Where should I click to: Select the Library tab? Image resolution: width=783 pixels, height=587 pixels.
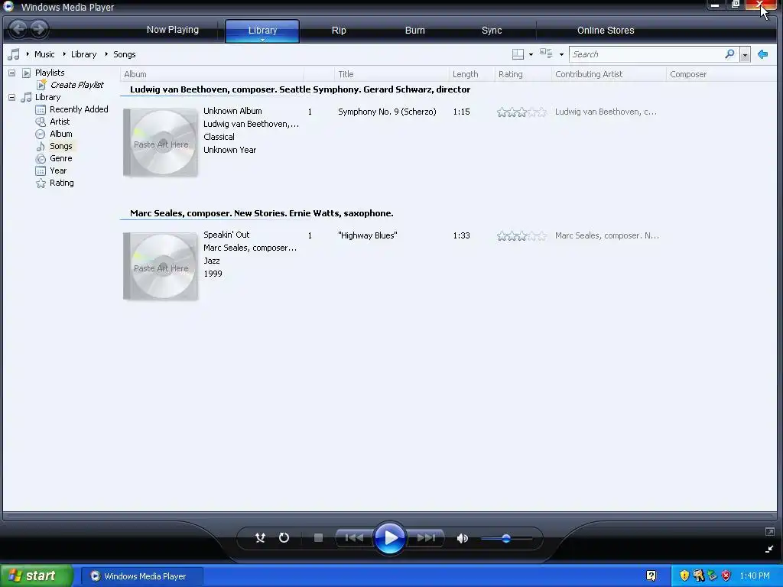[x=262, y=31]
